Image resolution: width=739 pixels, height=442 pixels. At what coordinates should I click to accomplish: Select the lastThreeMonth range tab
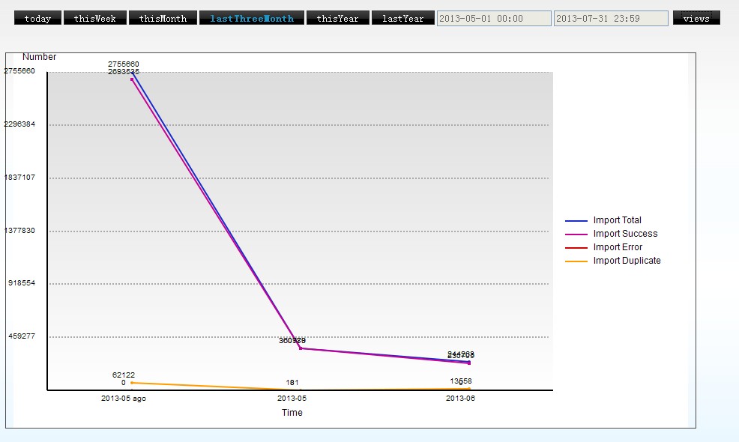coord(252,18)
